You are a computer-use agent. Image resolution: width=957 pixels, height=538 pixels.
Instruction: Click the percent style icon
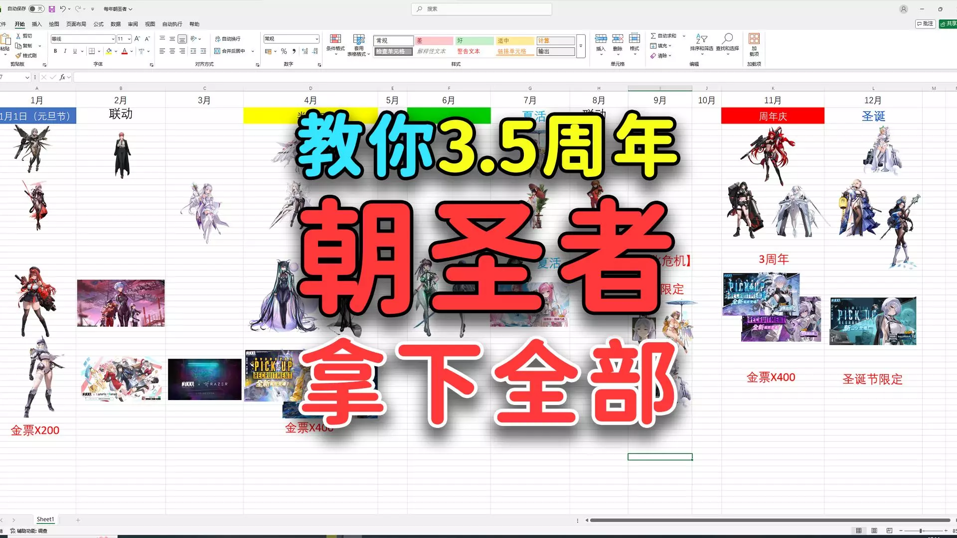pyautogui.click(x=284, y=51)
